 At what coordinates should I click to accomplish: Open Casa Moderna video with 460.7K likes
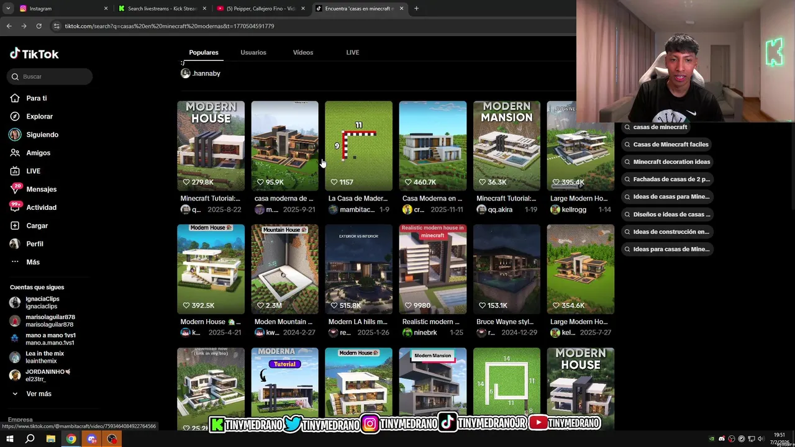coord(433,146)
